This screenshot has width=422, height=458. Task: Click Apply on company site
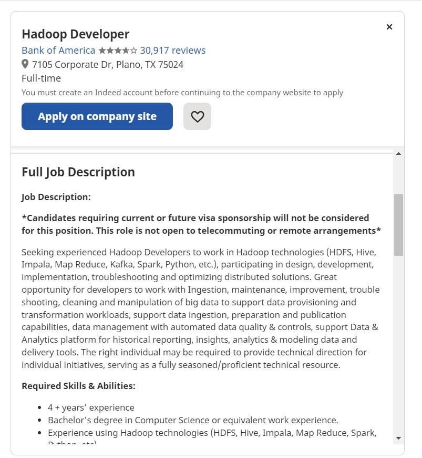[97, 116]
